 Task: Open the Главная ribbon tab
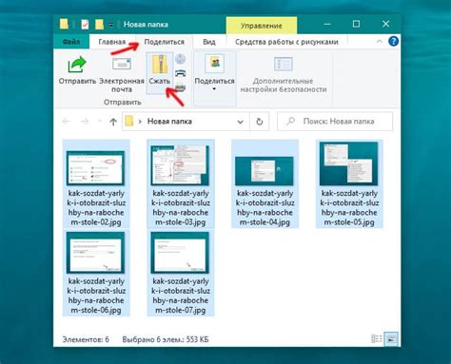click(112, 42)
